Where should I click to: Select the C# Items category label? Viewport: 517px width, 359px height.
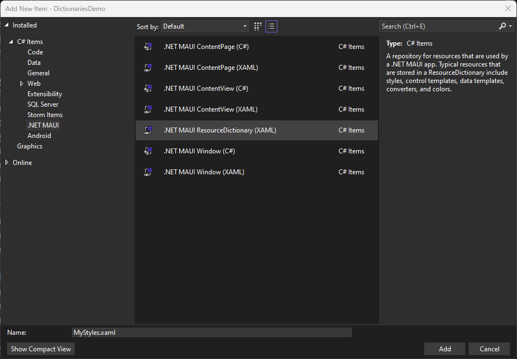(30, 42)
